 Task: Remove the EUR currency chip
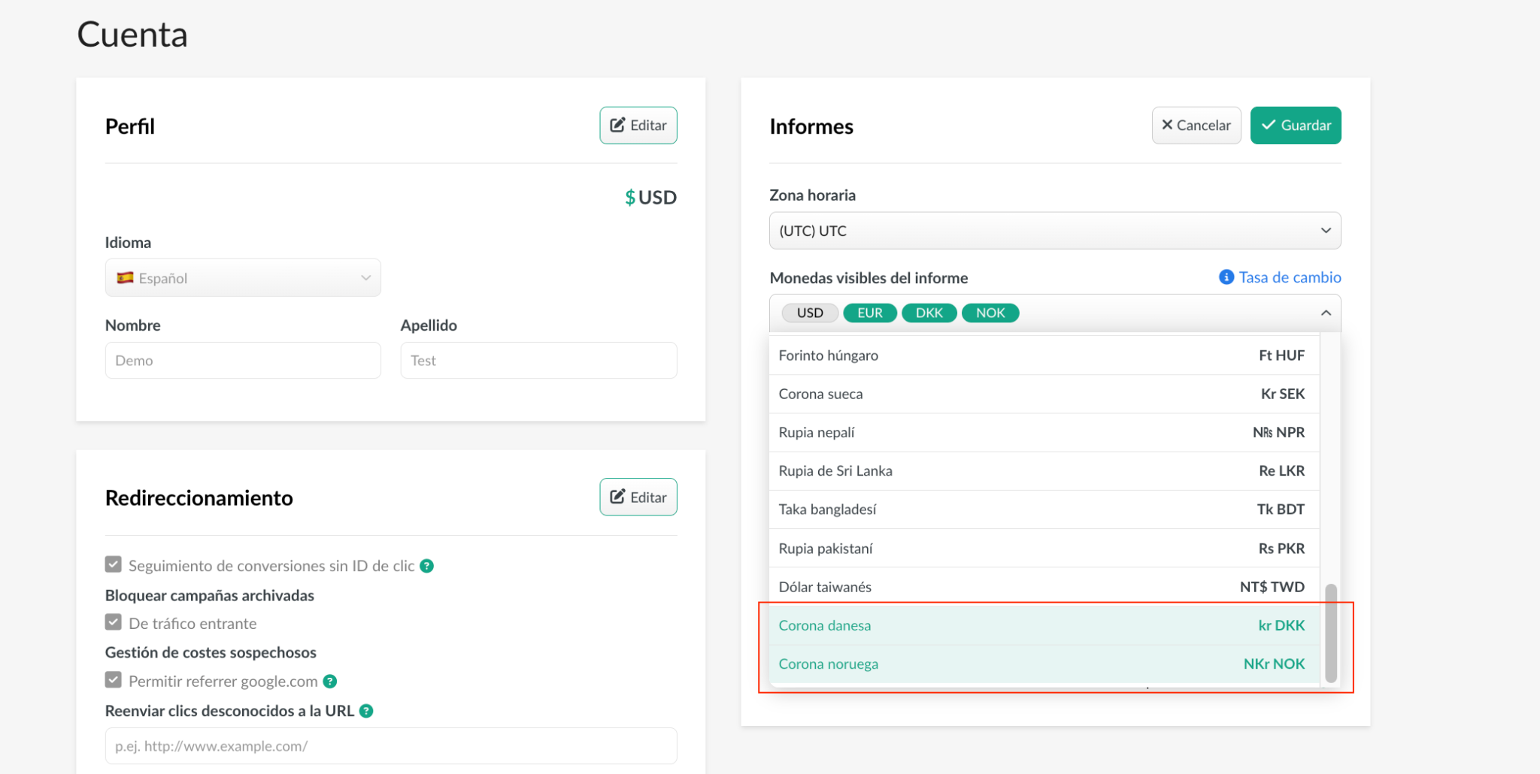869,313
